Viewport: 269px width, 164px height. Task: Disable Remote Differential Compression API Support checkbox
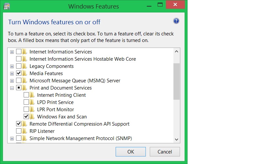[x=19, y=124]
